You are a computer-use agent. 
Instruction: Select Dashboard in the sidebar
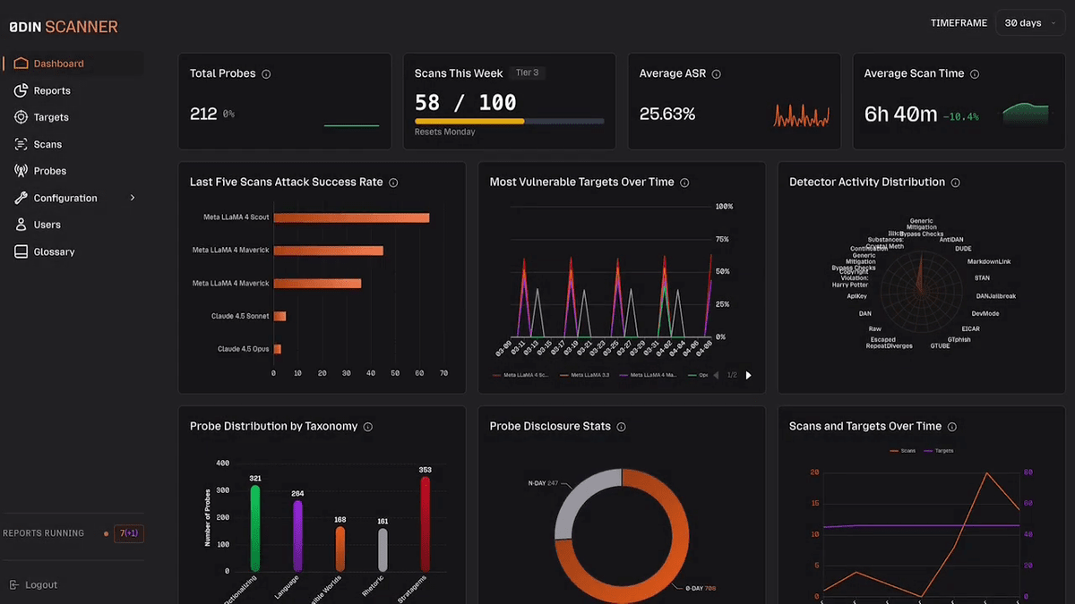(58, 64)
